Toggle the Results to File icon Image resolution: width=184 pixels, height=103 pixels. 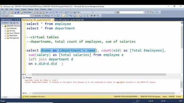(81, 16)
